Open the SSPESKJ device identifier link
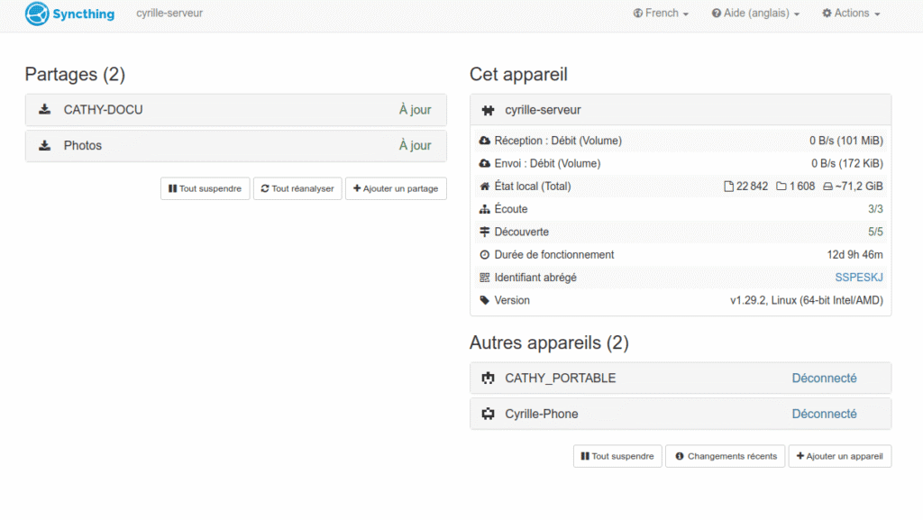The width and height of the screenshot is (923, 520). [x=859, y=278]
